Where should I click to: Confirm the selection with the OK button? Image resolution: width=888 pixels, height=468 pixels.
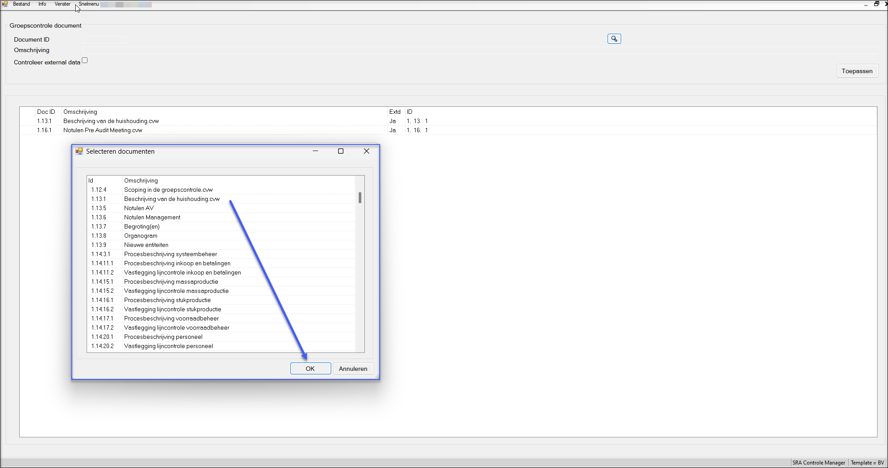[x=310, y=369]
